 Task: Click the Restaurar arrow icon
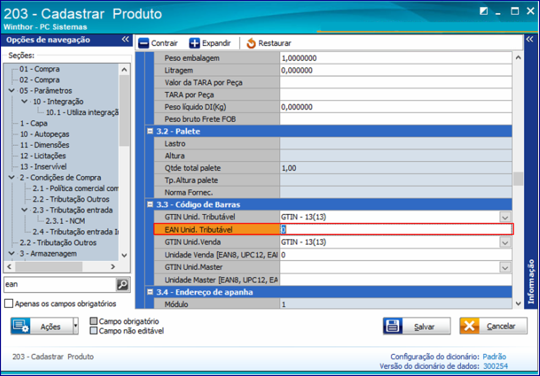251,44
